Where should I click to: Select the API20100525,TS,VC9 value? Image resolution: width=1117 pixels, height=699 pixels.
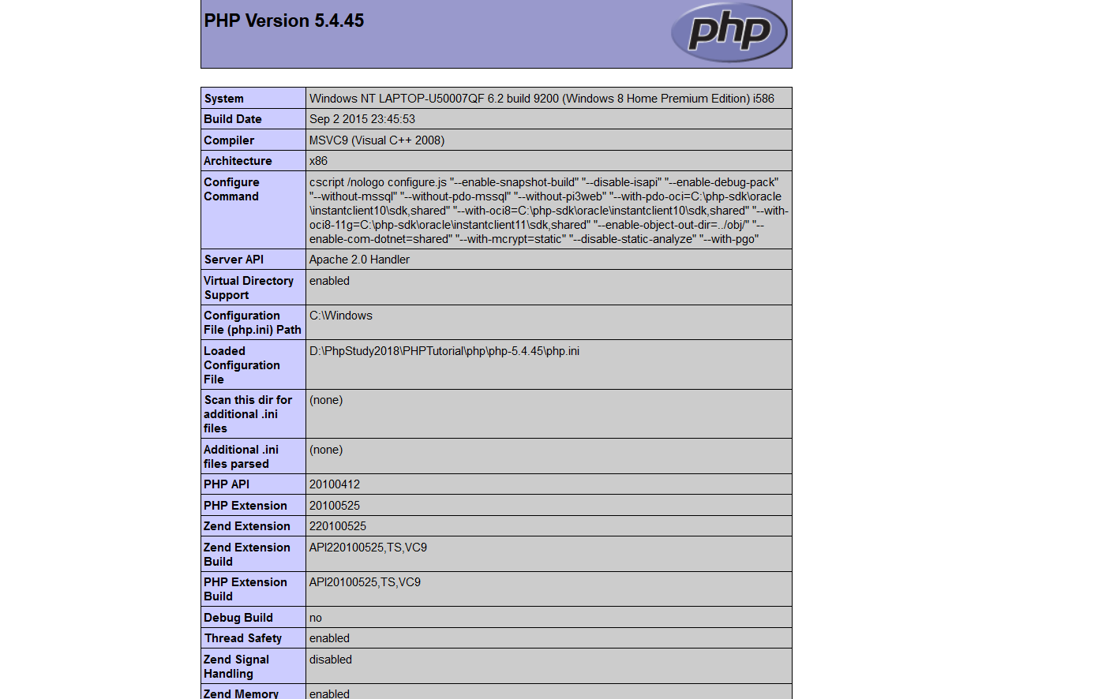[x=365, y=582]
